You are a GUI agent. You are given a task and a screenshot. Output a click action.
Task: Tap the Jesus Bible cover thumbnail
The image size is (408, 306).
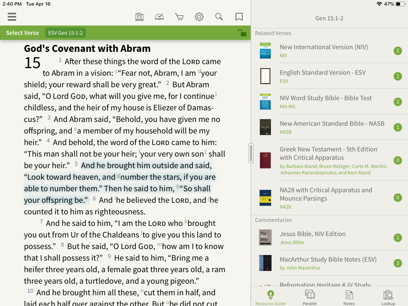[265, 237]
